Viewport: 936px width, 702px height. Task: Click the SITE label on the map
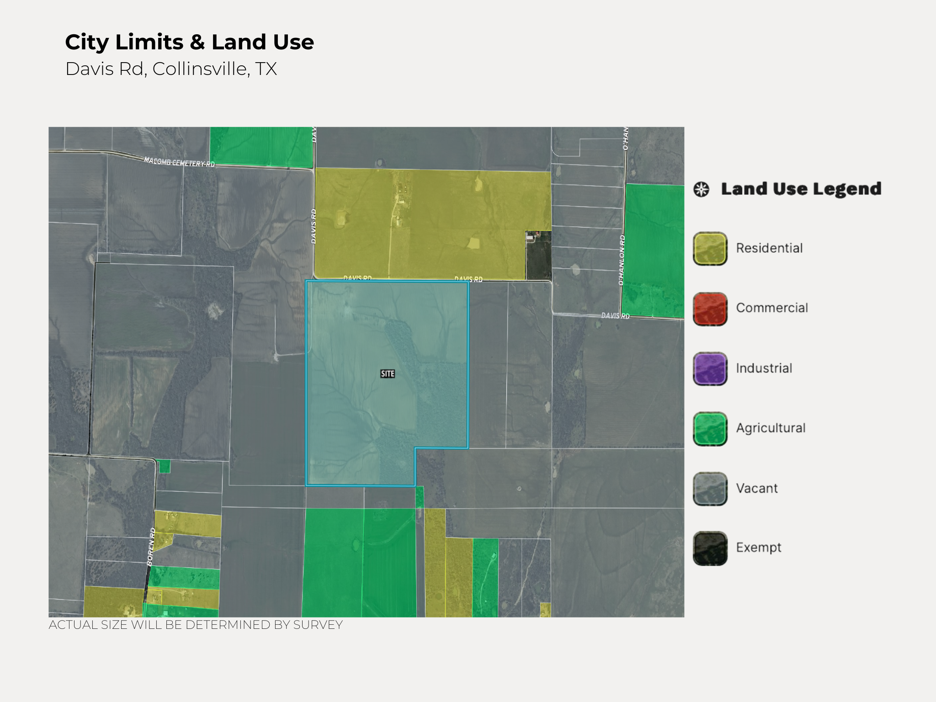(x=388, y=374)
